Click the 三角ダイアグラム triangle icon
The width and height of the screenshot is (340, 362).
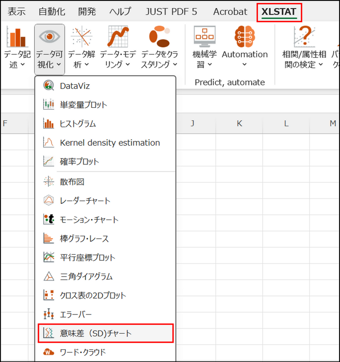click(49, 276)
